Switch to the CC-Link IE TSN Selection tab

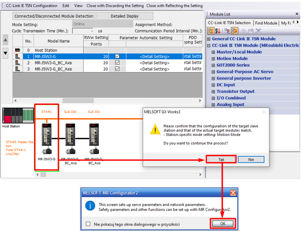pos(229,23)
